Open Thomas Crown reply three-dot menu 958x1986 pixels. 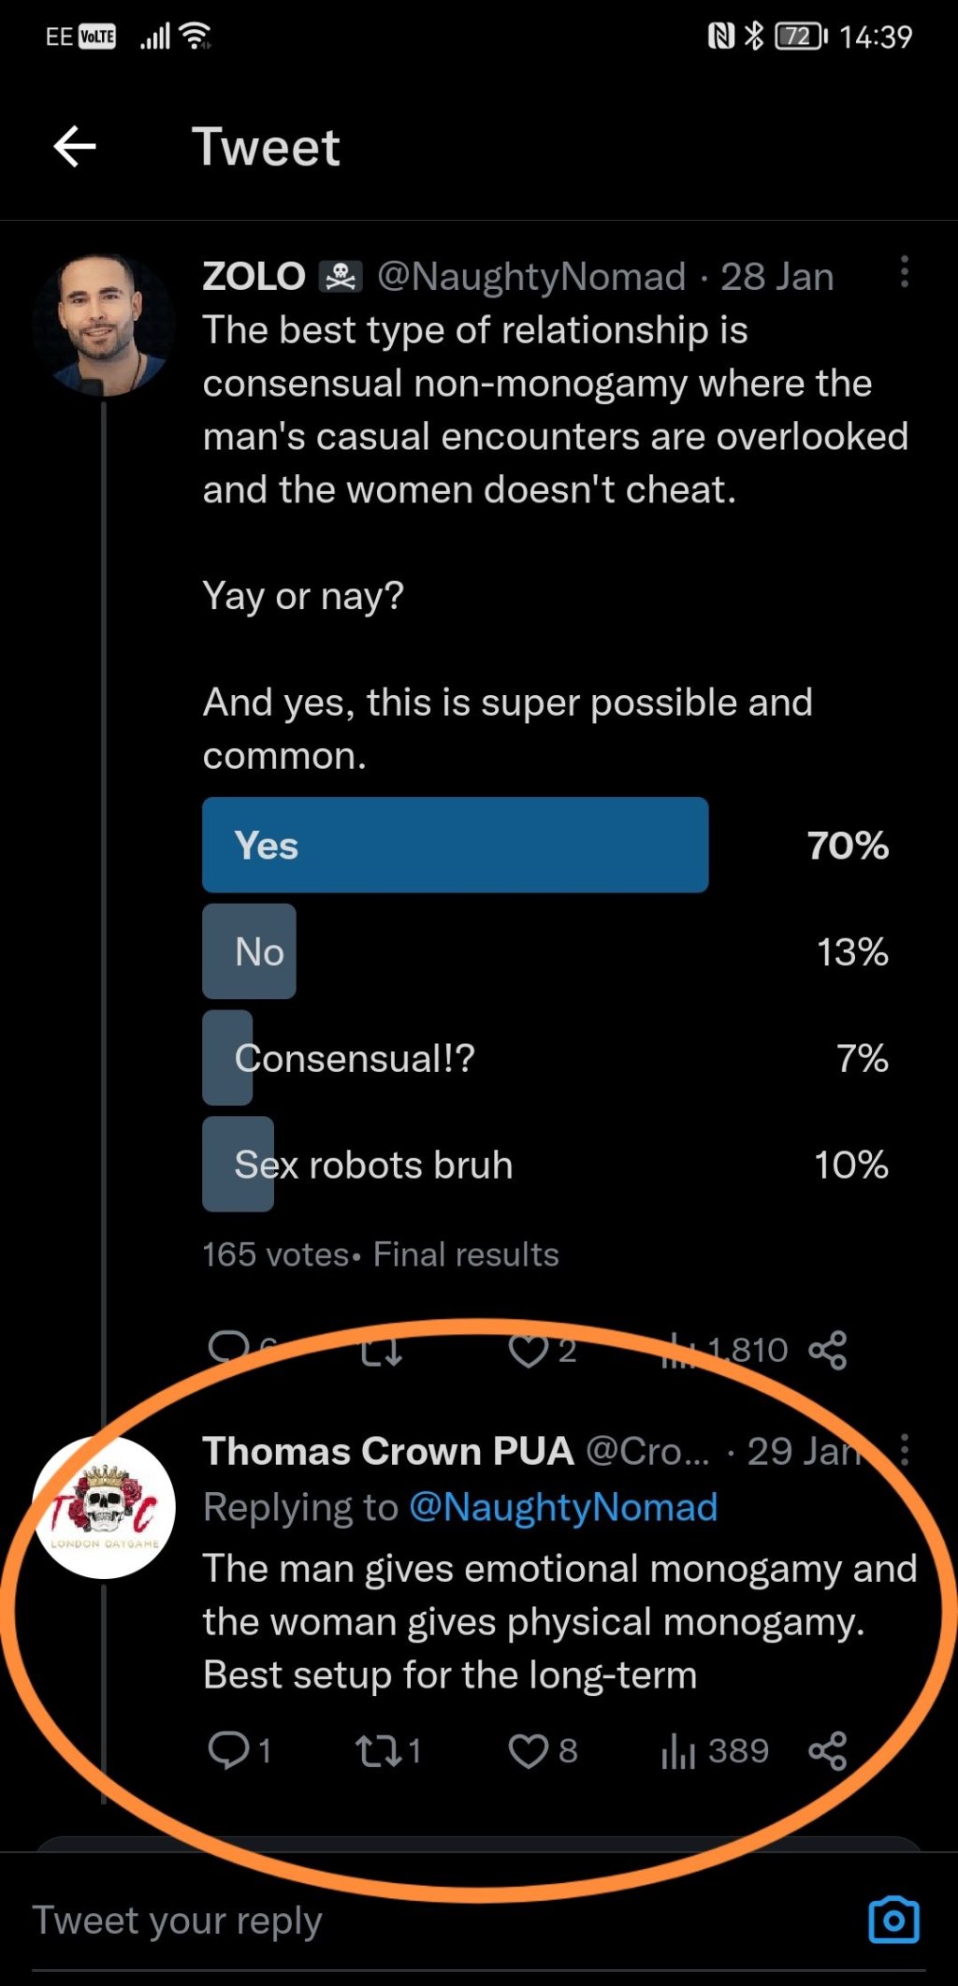904,1449
